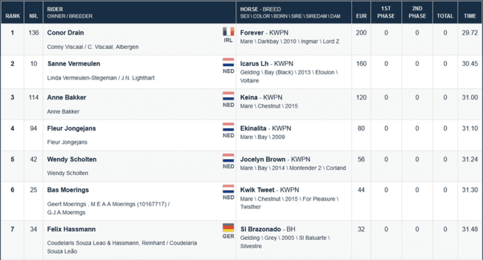Screen dimensions: 483x260
Task: Click the Netherlands flag beside Wendy Scholten
Action: coord(228,158)
